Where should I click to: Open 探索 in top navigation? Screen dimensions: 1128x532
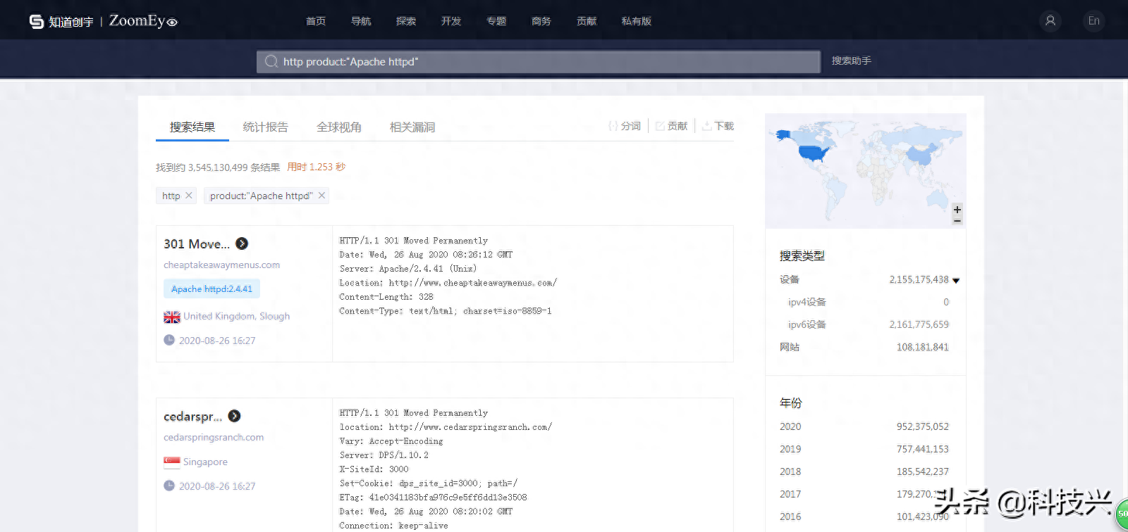tap(406, 21)
